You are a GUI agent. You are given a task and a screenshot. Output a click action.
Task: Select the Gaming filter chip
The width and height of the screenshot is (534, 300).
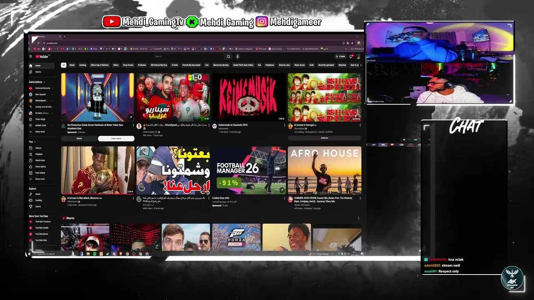[83, 65]
